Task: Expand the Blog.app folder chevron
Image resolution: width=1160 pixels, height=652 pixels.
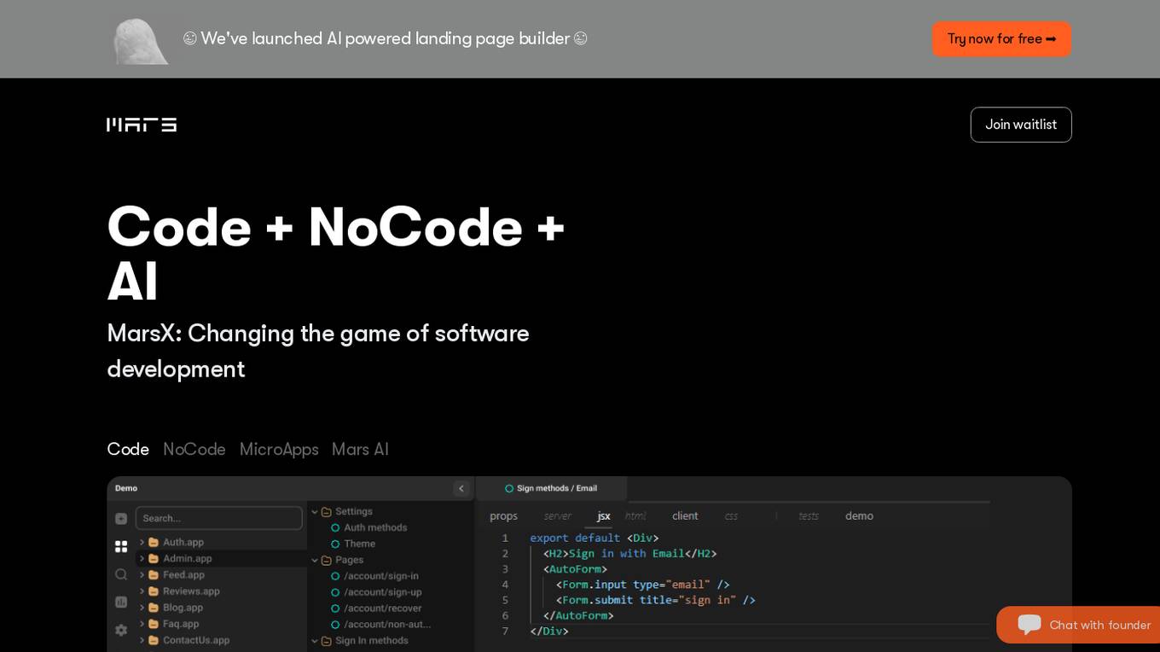Action: coord(142,608)
